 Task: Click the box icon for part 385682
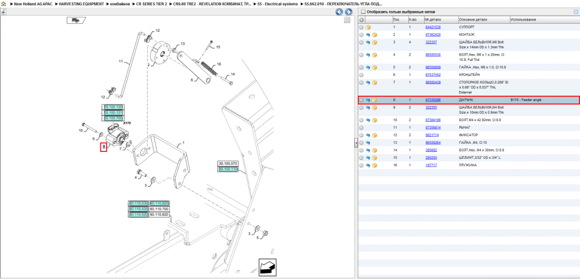(x=374, y=150)
